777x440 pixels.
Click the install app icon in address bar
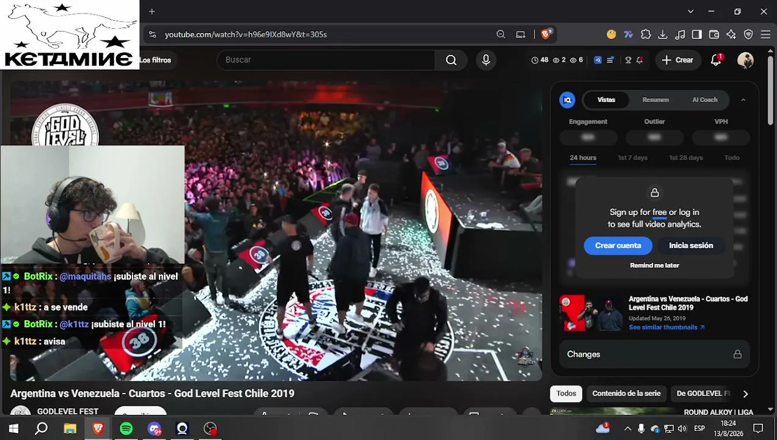pyautogui.click(x=520, y=34)
